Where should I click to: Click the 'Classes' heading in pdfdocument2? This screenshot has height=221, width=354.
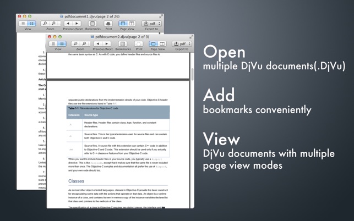coord(76,181)
